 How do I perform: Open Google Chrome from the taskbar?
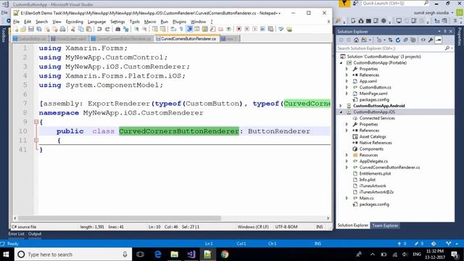pos(225,254)
